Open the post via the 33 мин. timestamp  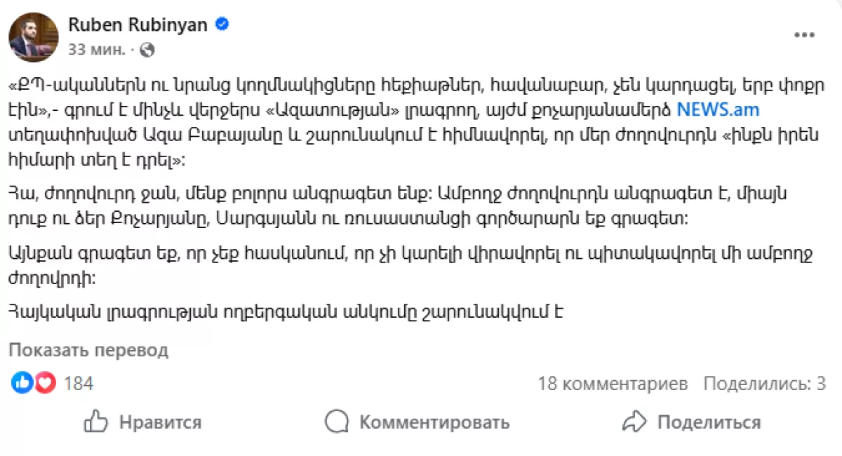[97, 50]
